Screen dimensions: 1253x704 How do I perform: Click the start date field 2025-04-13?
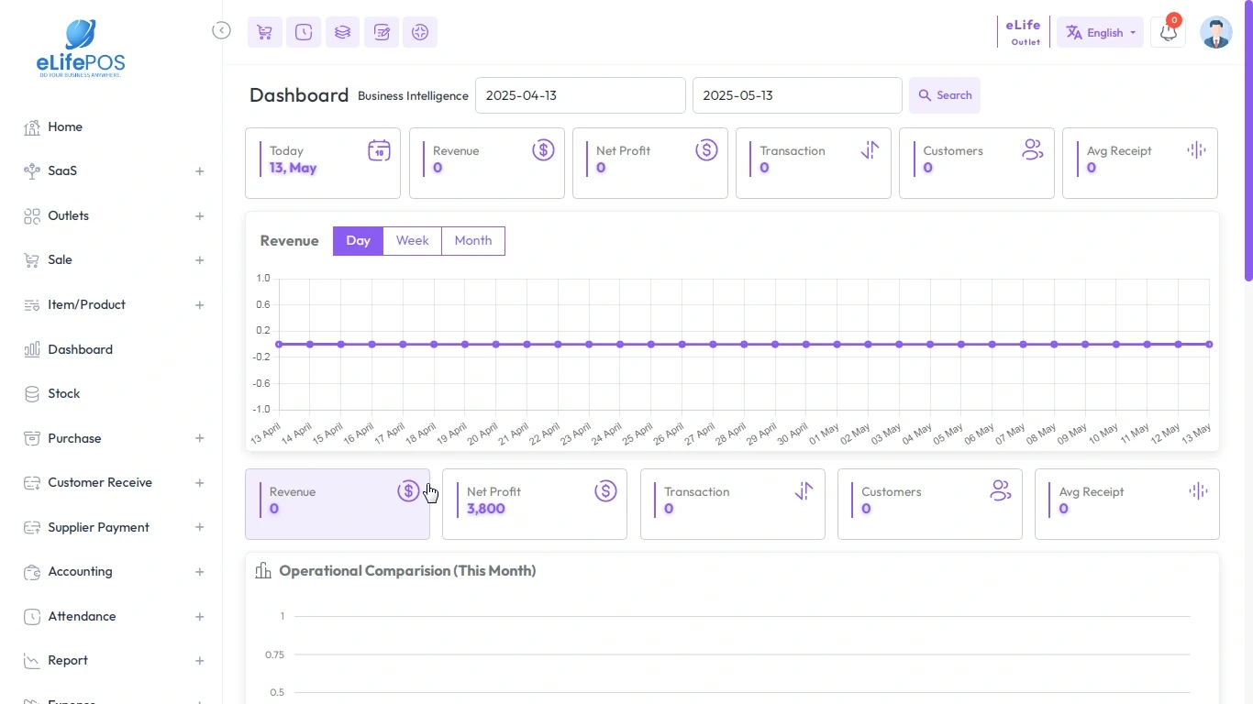pos(580,95)
